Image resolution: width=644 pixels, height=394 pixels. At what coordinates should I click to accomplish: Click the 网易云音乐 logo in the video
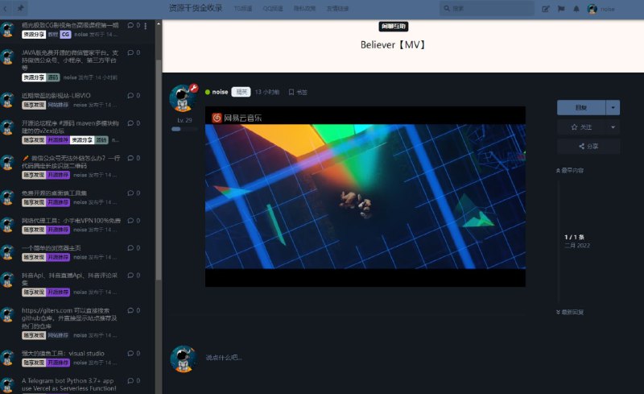pos(237,118)
